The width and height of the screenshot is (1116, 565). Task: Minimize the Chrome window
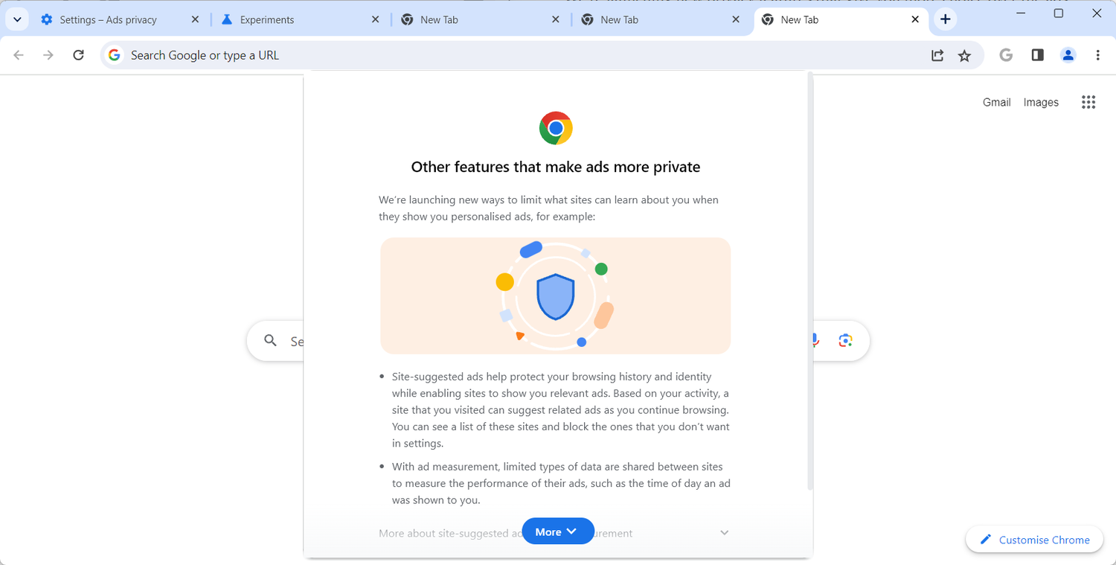coord(1021,13)
